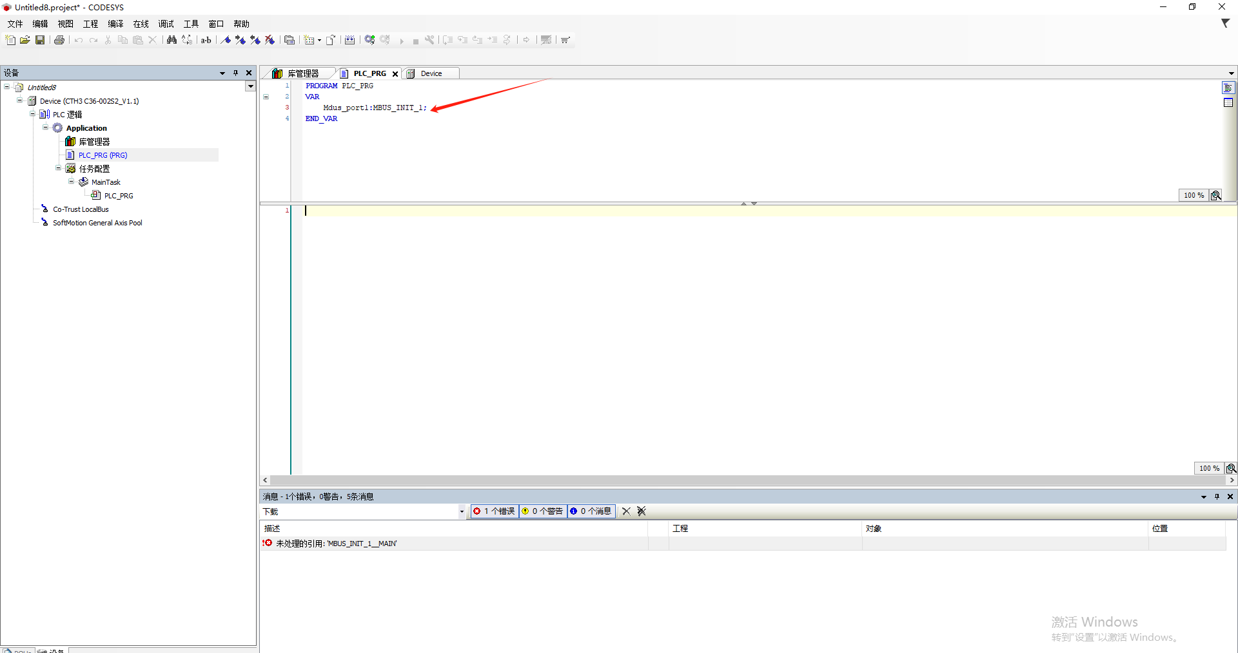1238x653 pixels.
Task: Close the 设备 panel
Action: pyautogui.click(x=249, y=73)
